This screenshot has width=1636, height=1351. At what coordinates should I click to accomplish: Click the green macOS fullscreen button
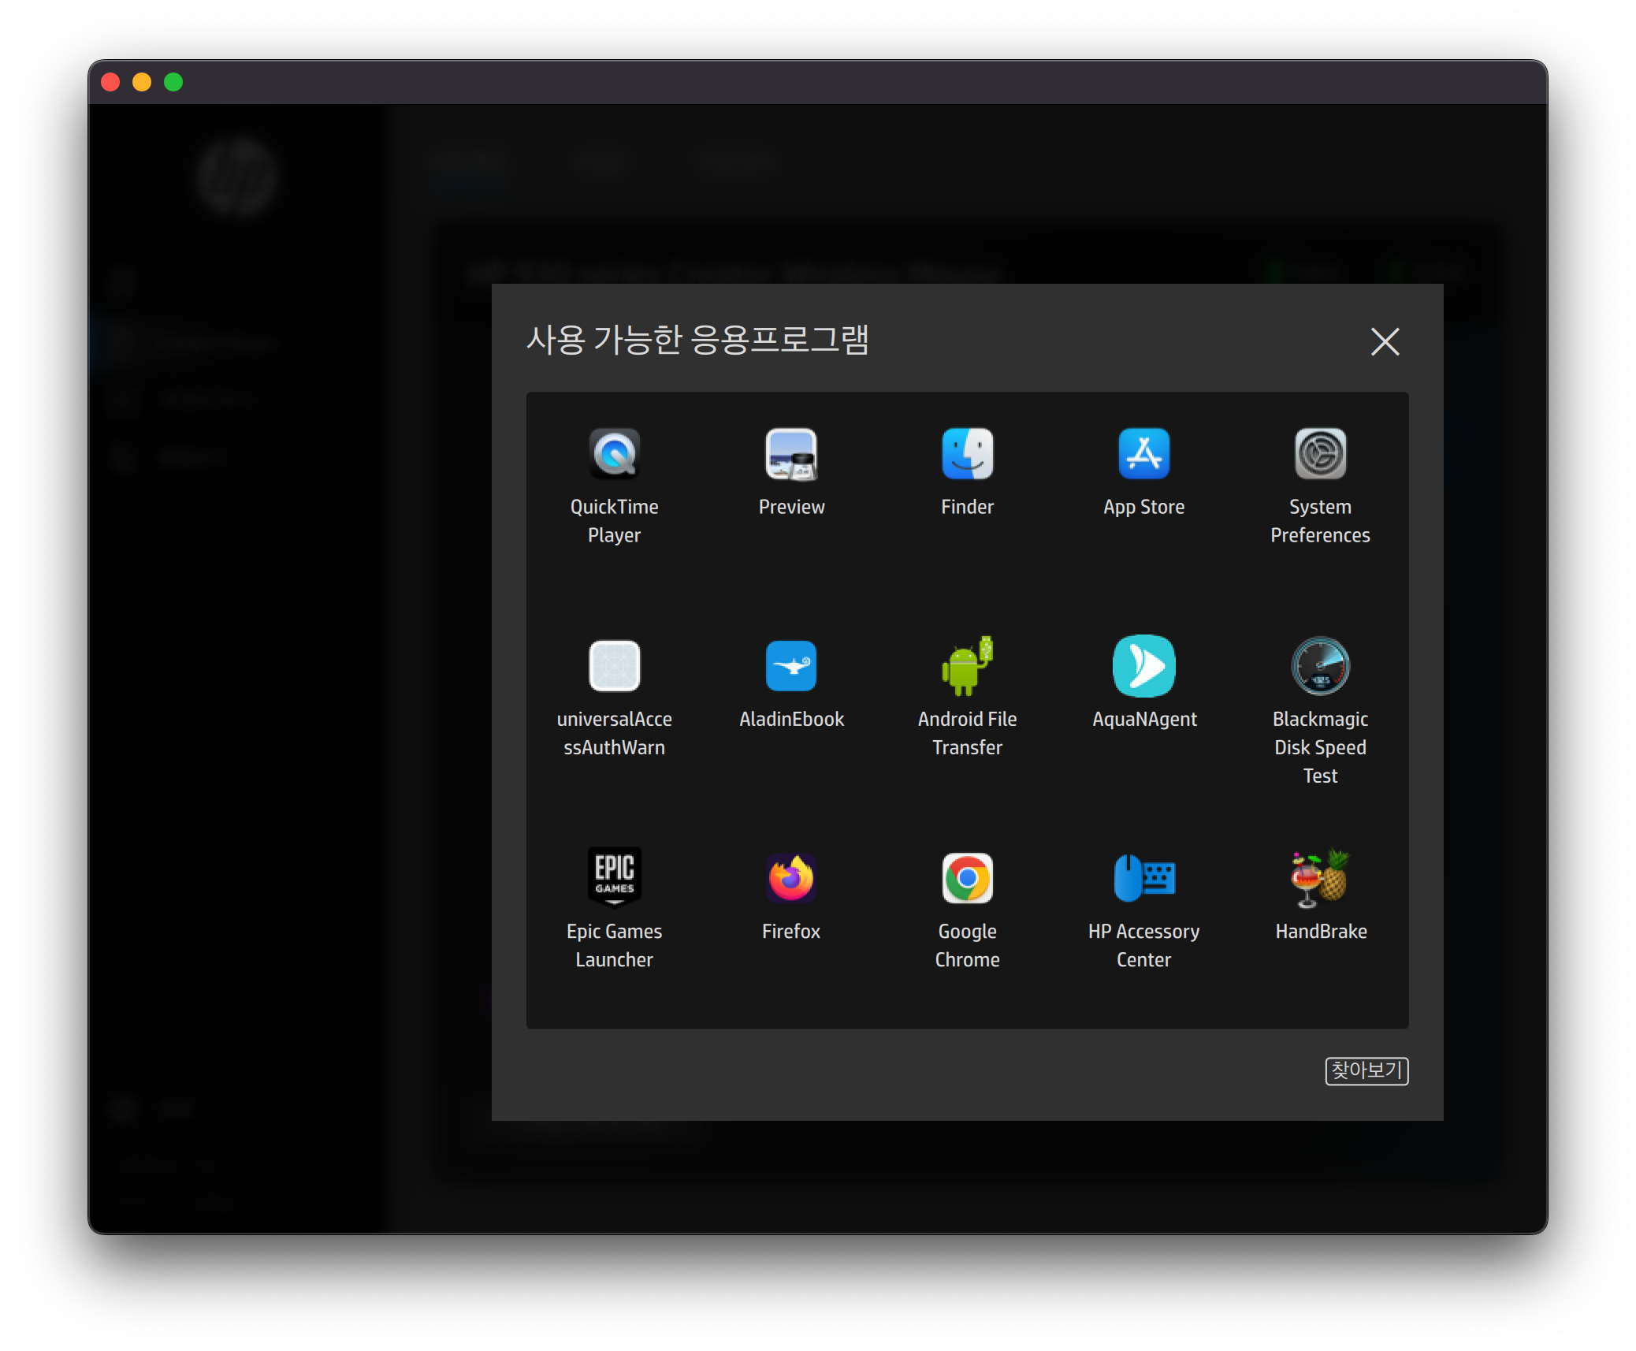pos(173,82)
